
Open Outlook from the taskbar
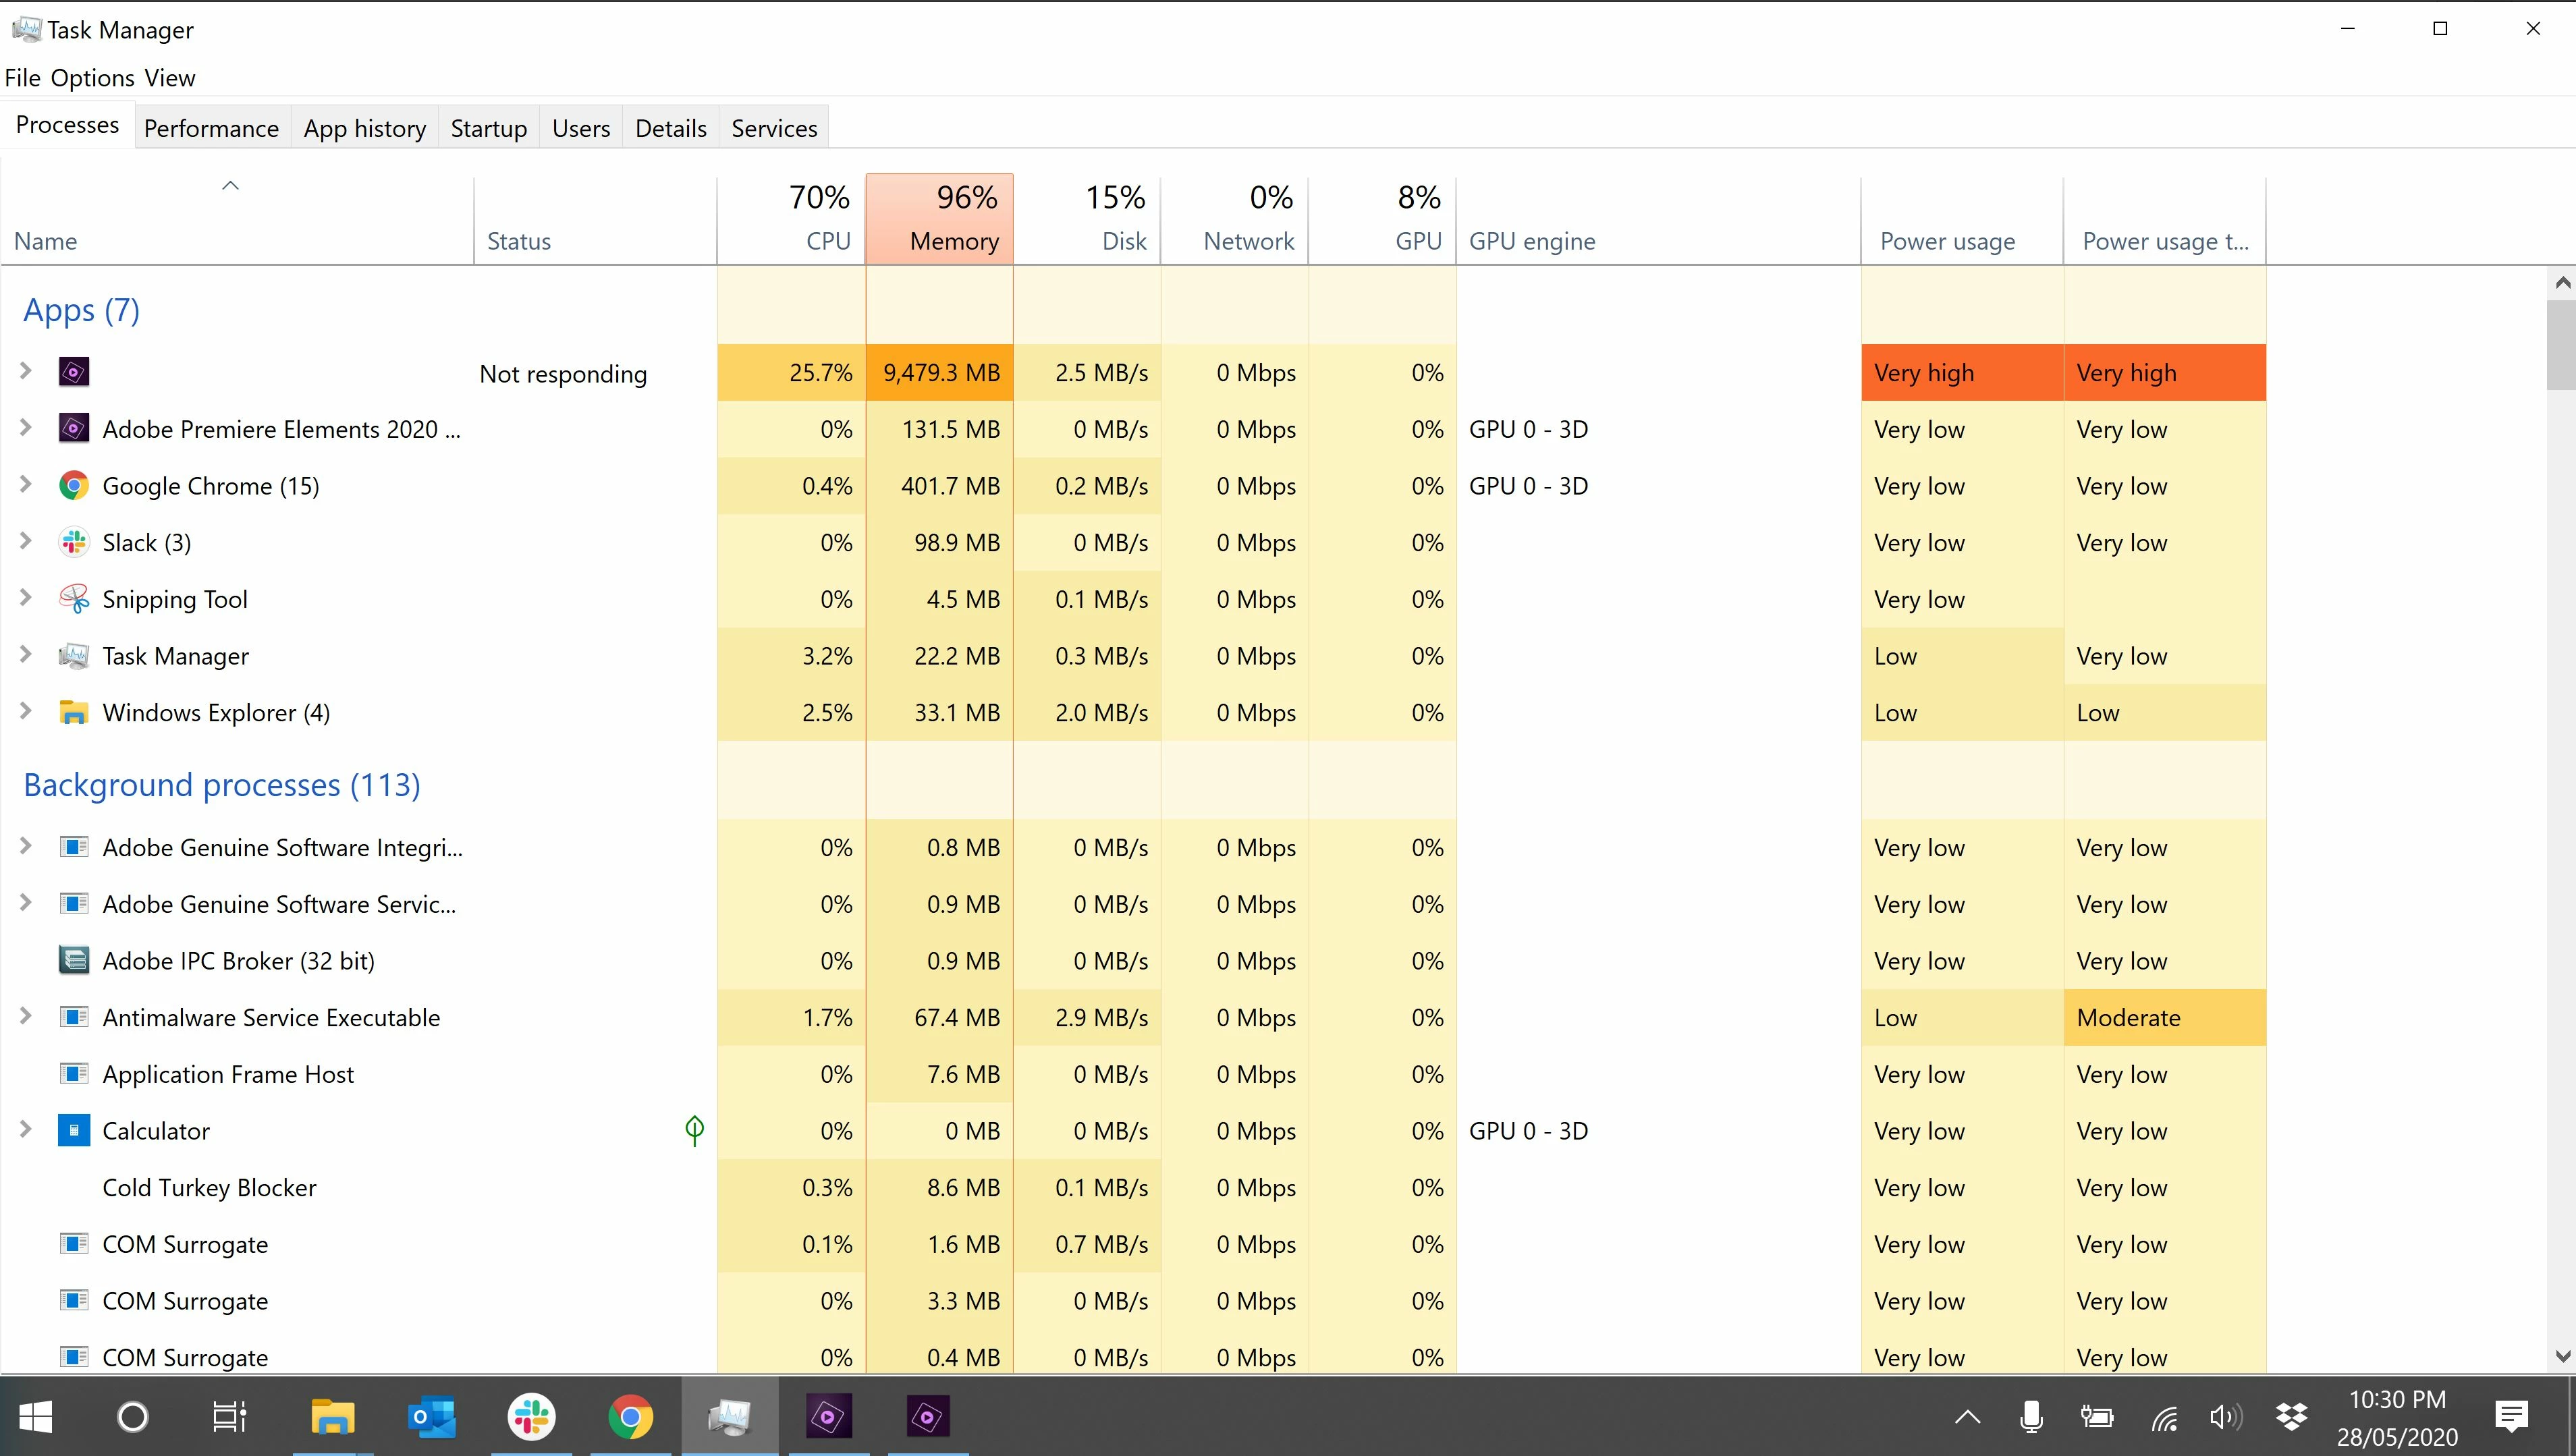tap(432, 1417)
